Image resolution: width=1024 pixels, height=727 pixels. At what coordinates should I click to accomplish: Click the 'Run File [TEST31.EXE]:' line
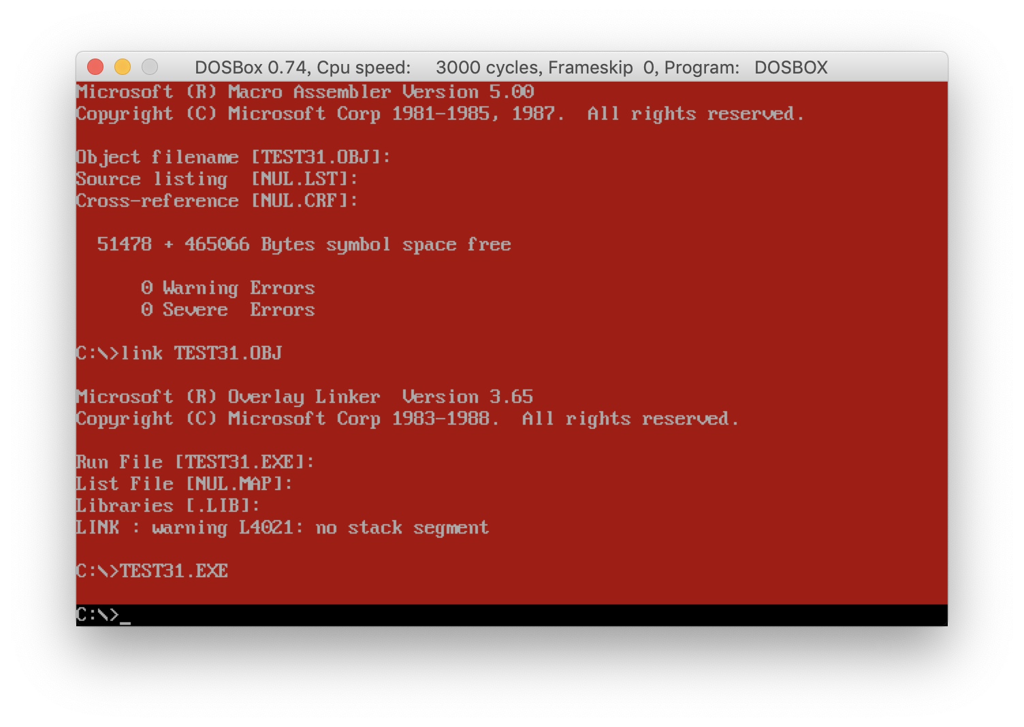tap(195, 462)
